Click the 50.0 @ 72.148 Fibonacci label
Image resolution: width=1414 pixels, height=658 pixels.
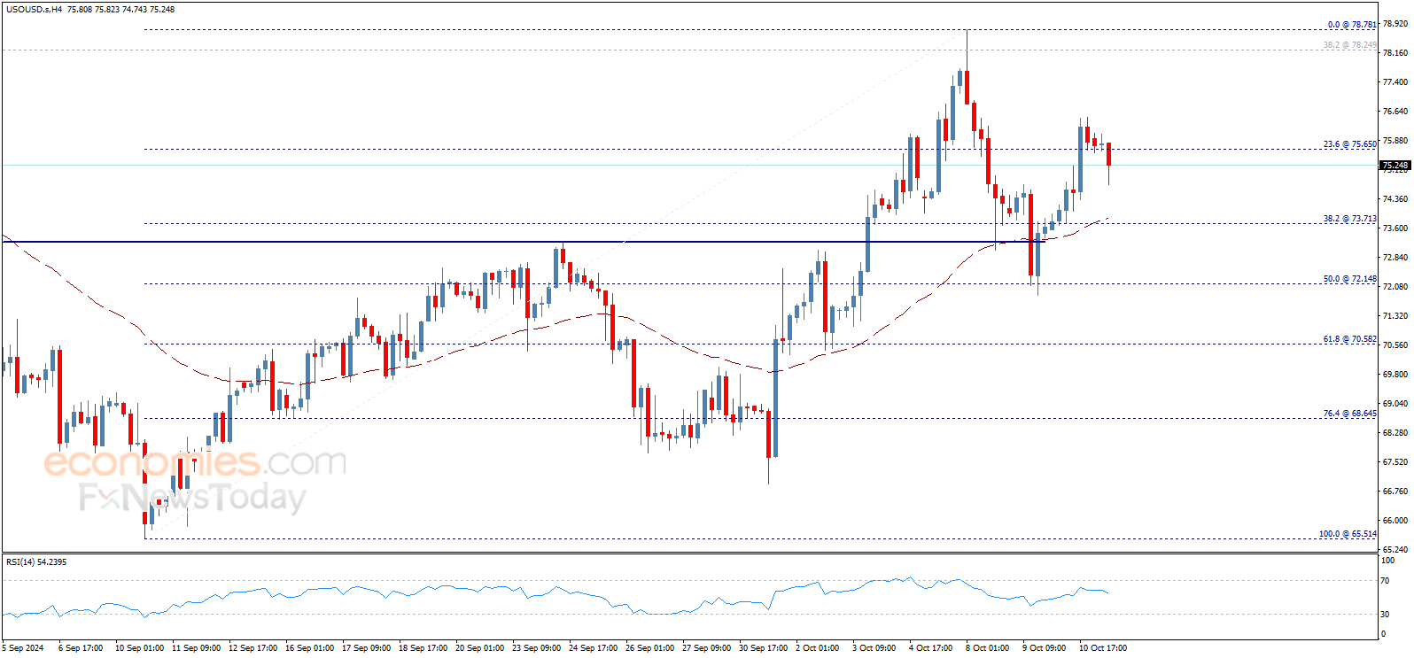click(1350, 279)
